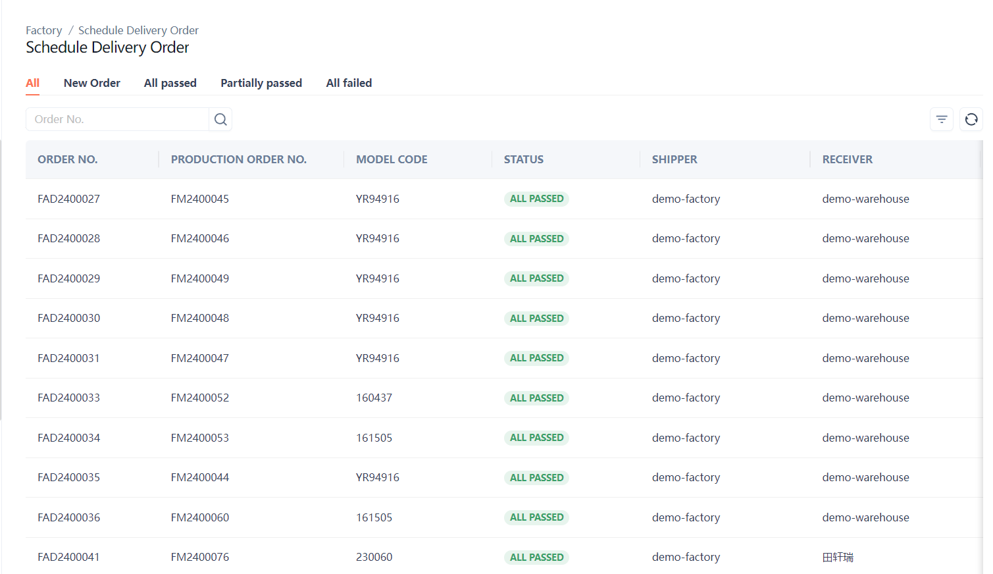Select the All tab

[32, 83]
